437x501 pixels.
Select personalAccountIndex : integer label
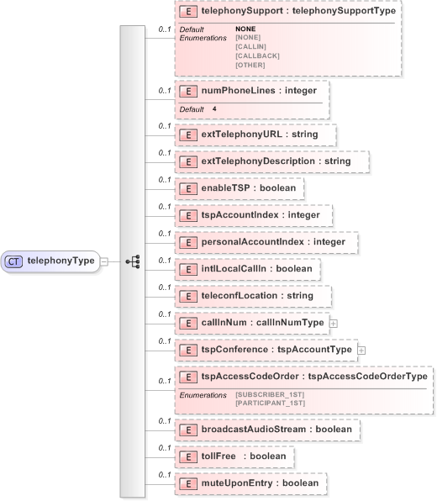point(273,241)
